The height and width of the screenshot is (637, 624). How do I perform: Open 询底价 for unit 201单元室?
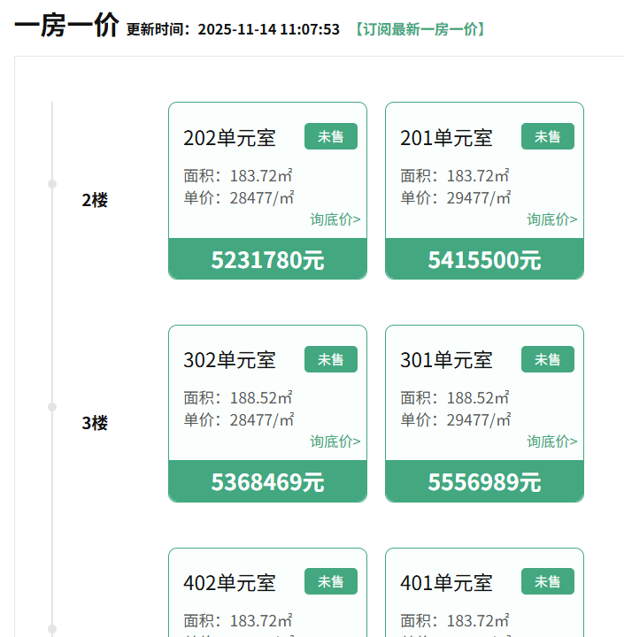(551, 219)
